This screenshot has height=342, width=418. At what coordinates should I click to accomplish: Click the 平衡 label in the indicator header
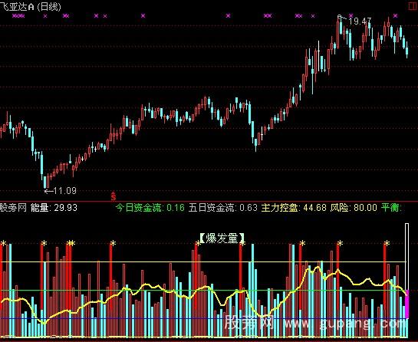[x=391, y=207]
